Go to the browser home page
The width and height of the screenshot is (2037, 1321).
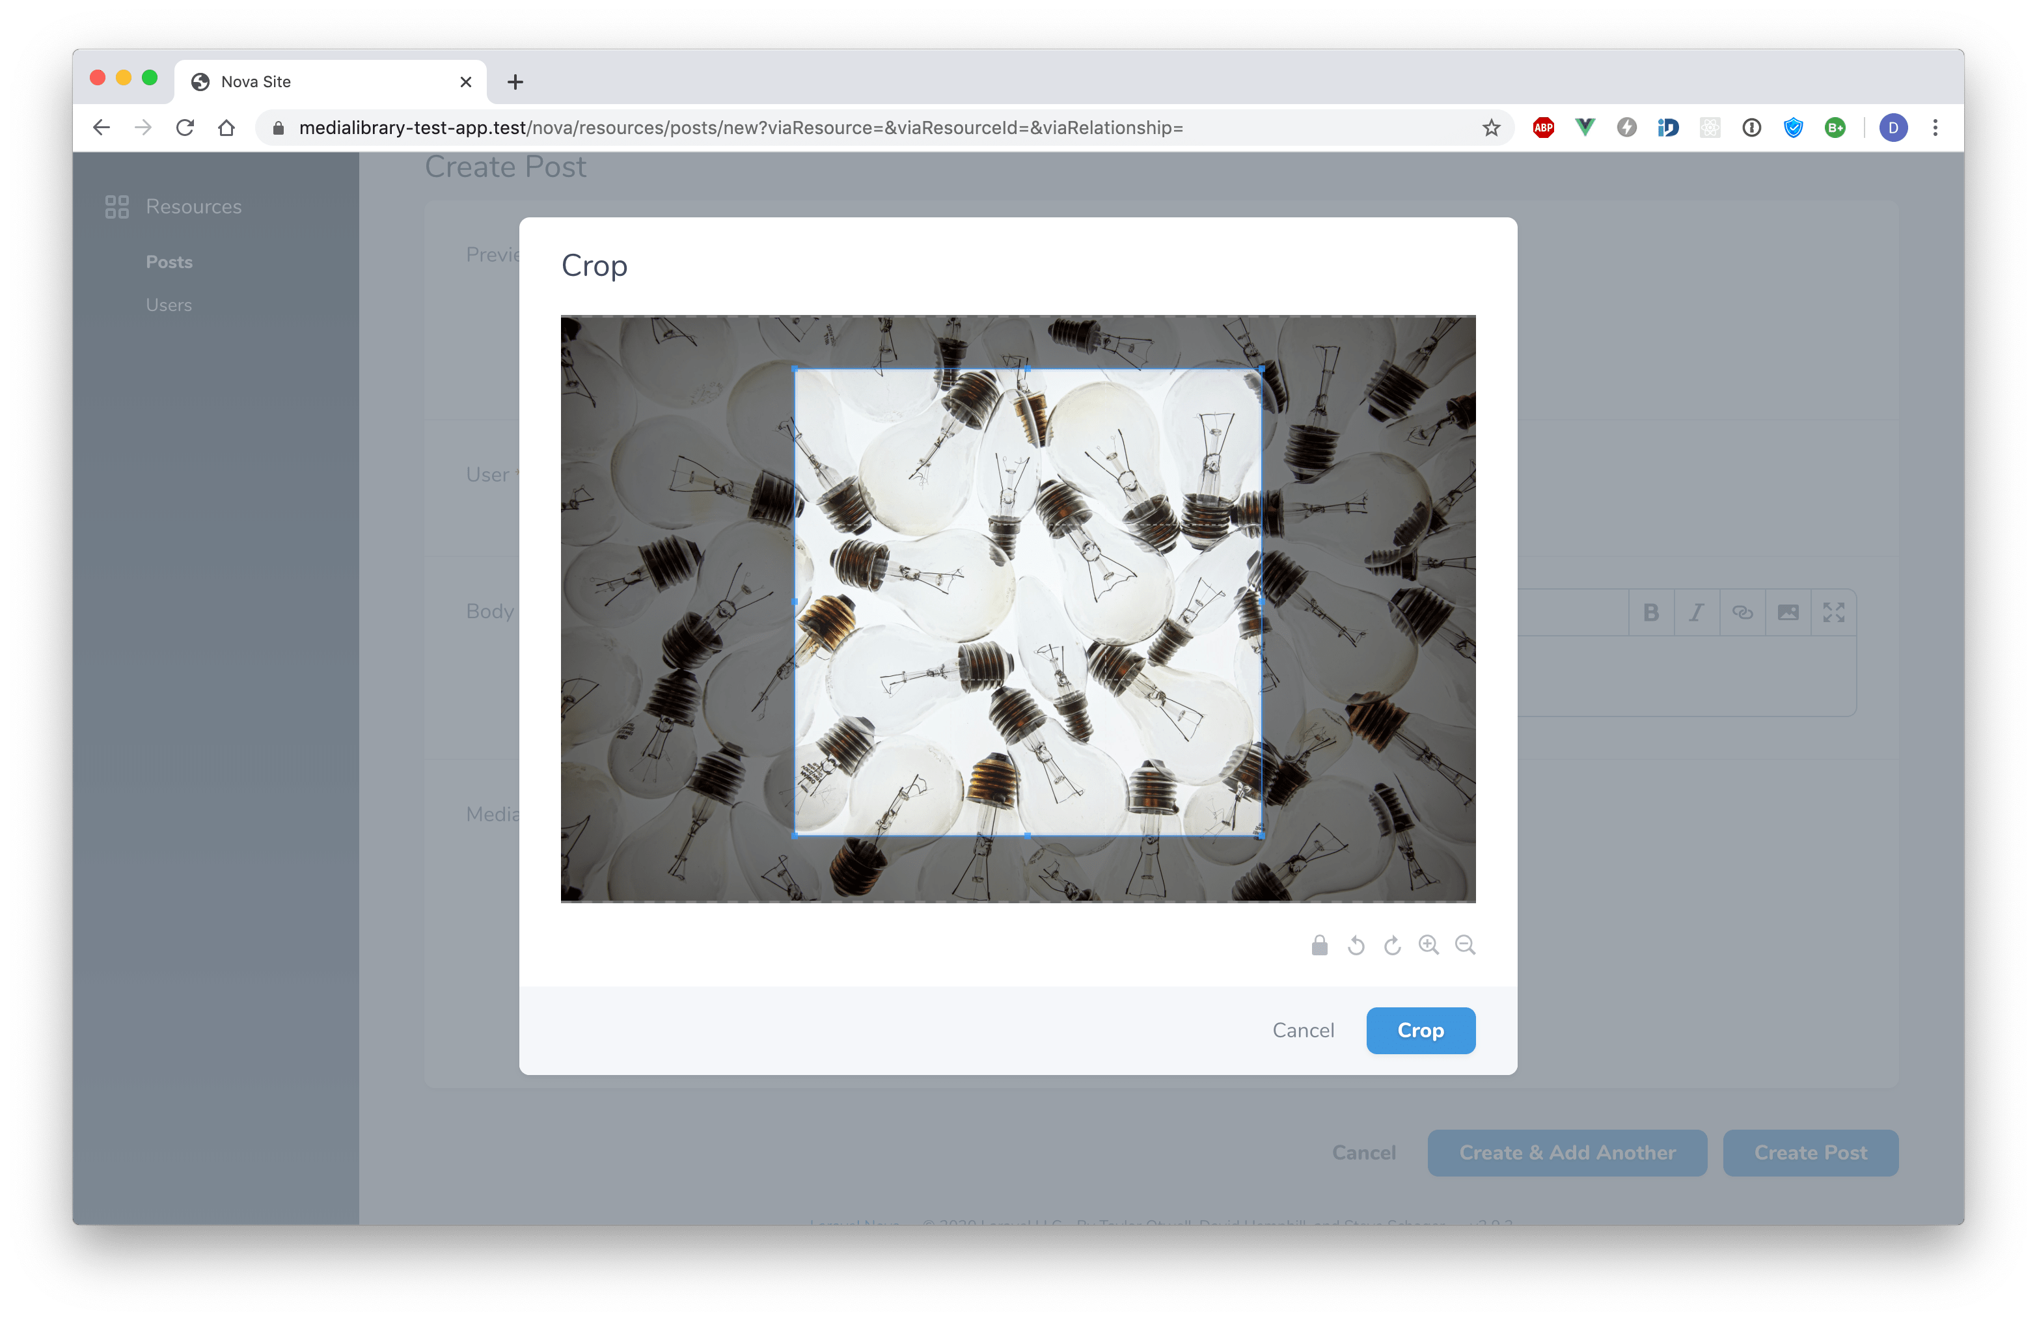pyautogui.click(x=227, y=128)
